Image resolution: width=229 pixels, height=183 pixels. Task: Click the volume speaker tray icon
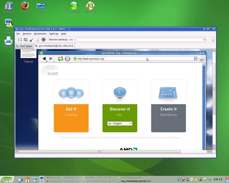click(179, 180)
